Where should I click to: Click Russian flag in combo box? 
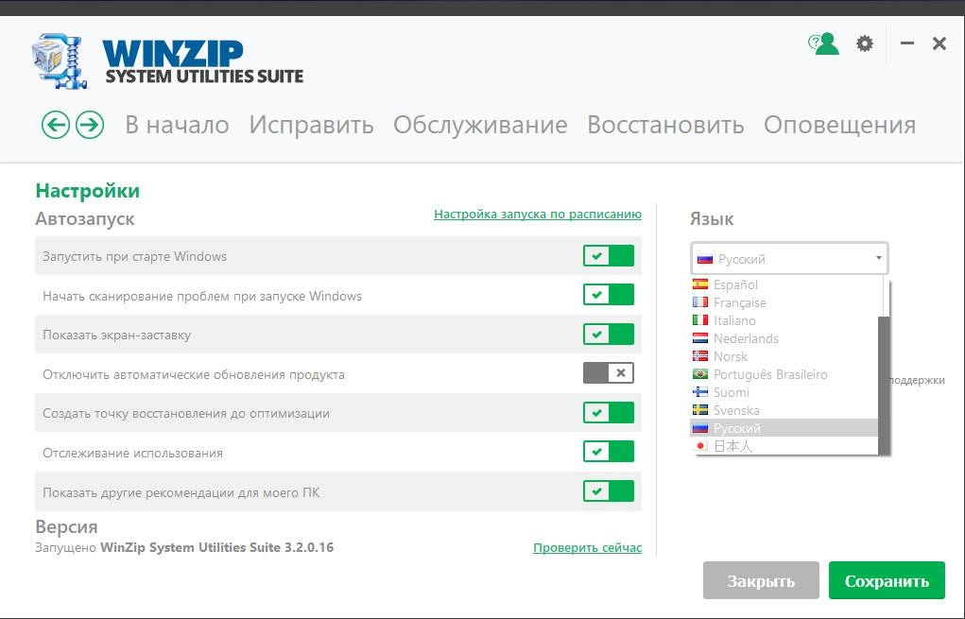(x=705, y=259)
